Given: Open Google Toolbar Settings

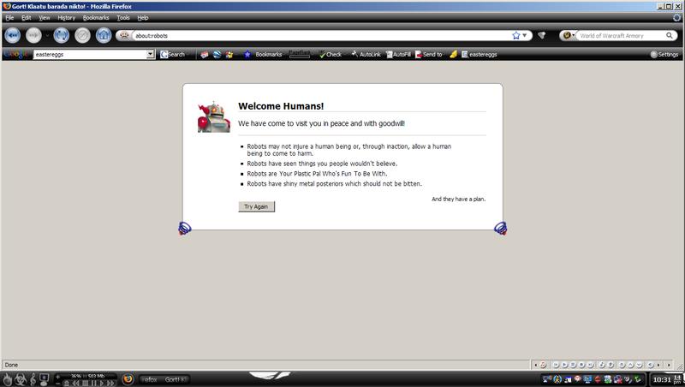Looking at the screenshot, I should click(x=664, y=54).
